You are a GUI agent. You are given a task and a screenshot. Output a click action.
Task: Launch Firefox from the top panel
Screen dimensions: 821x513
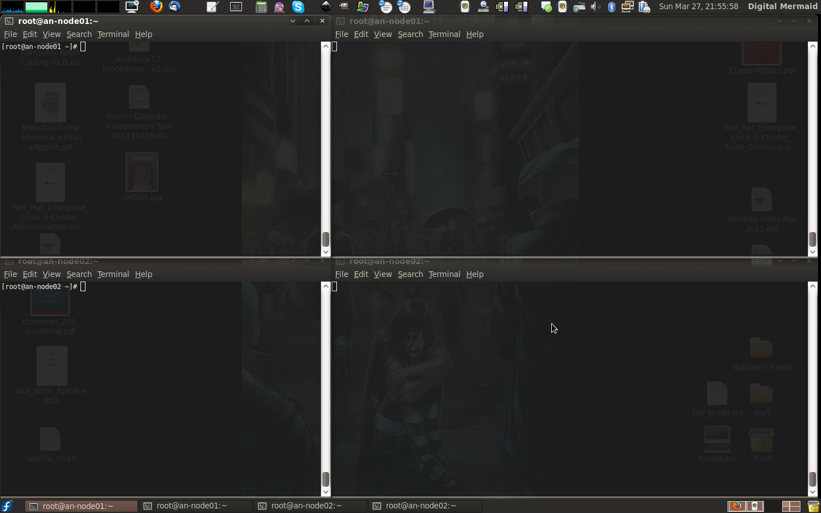(x=156, y=7)
